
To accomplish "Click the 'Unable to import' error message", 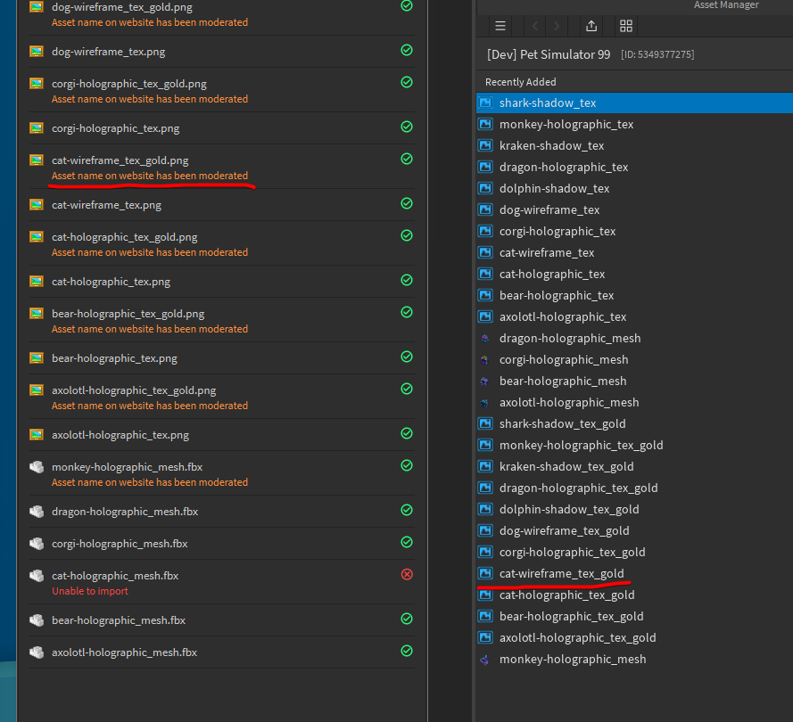I will click(x=90, y=591).
